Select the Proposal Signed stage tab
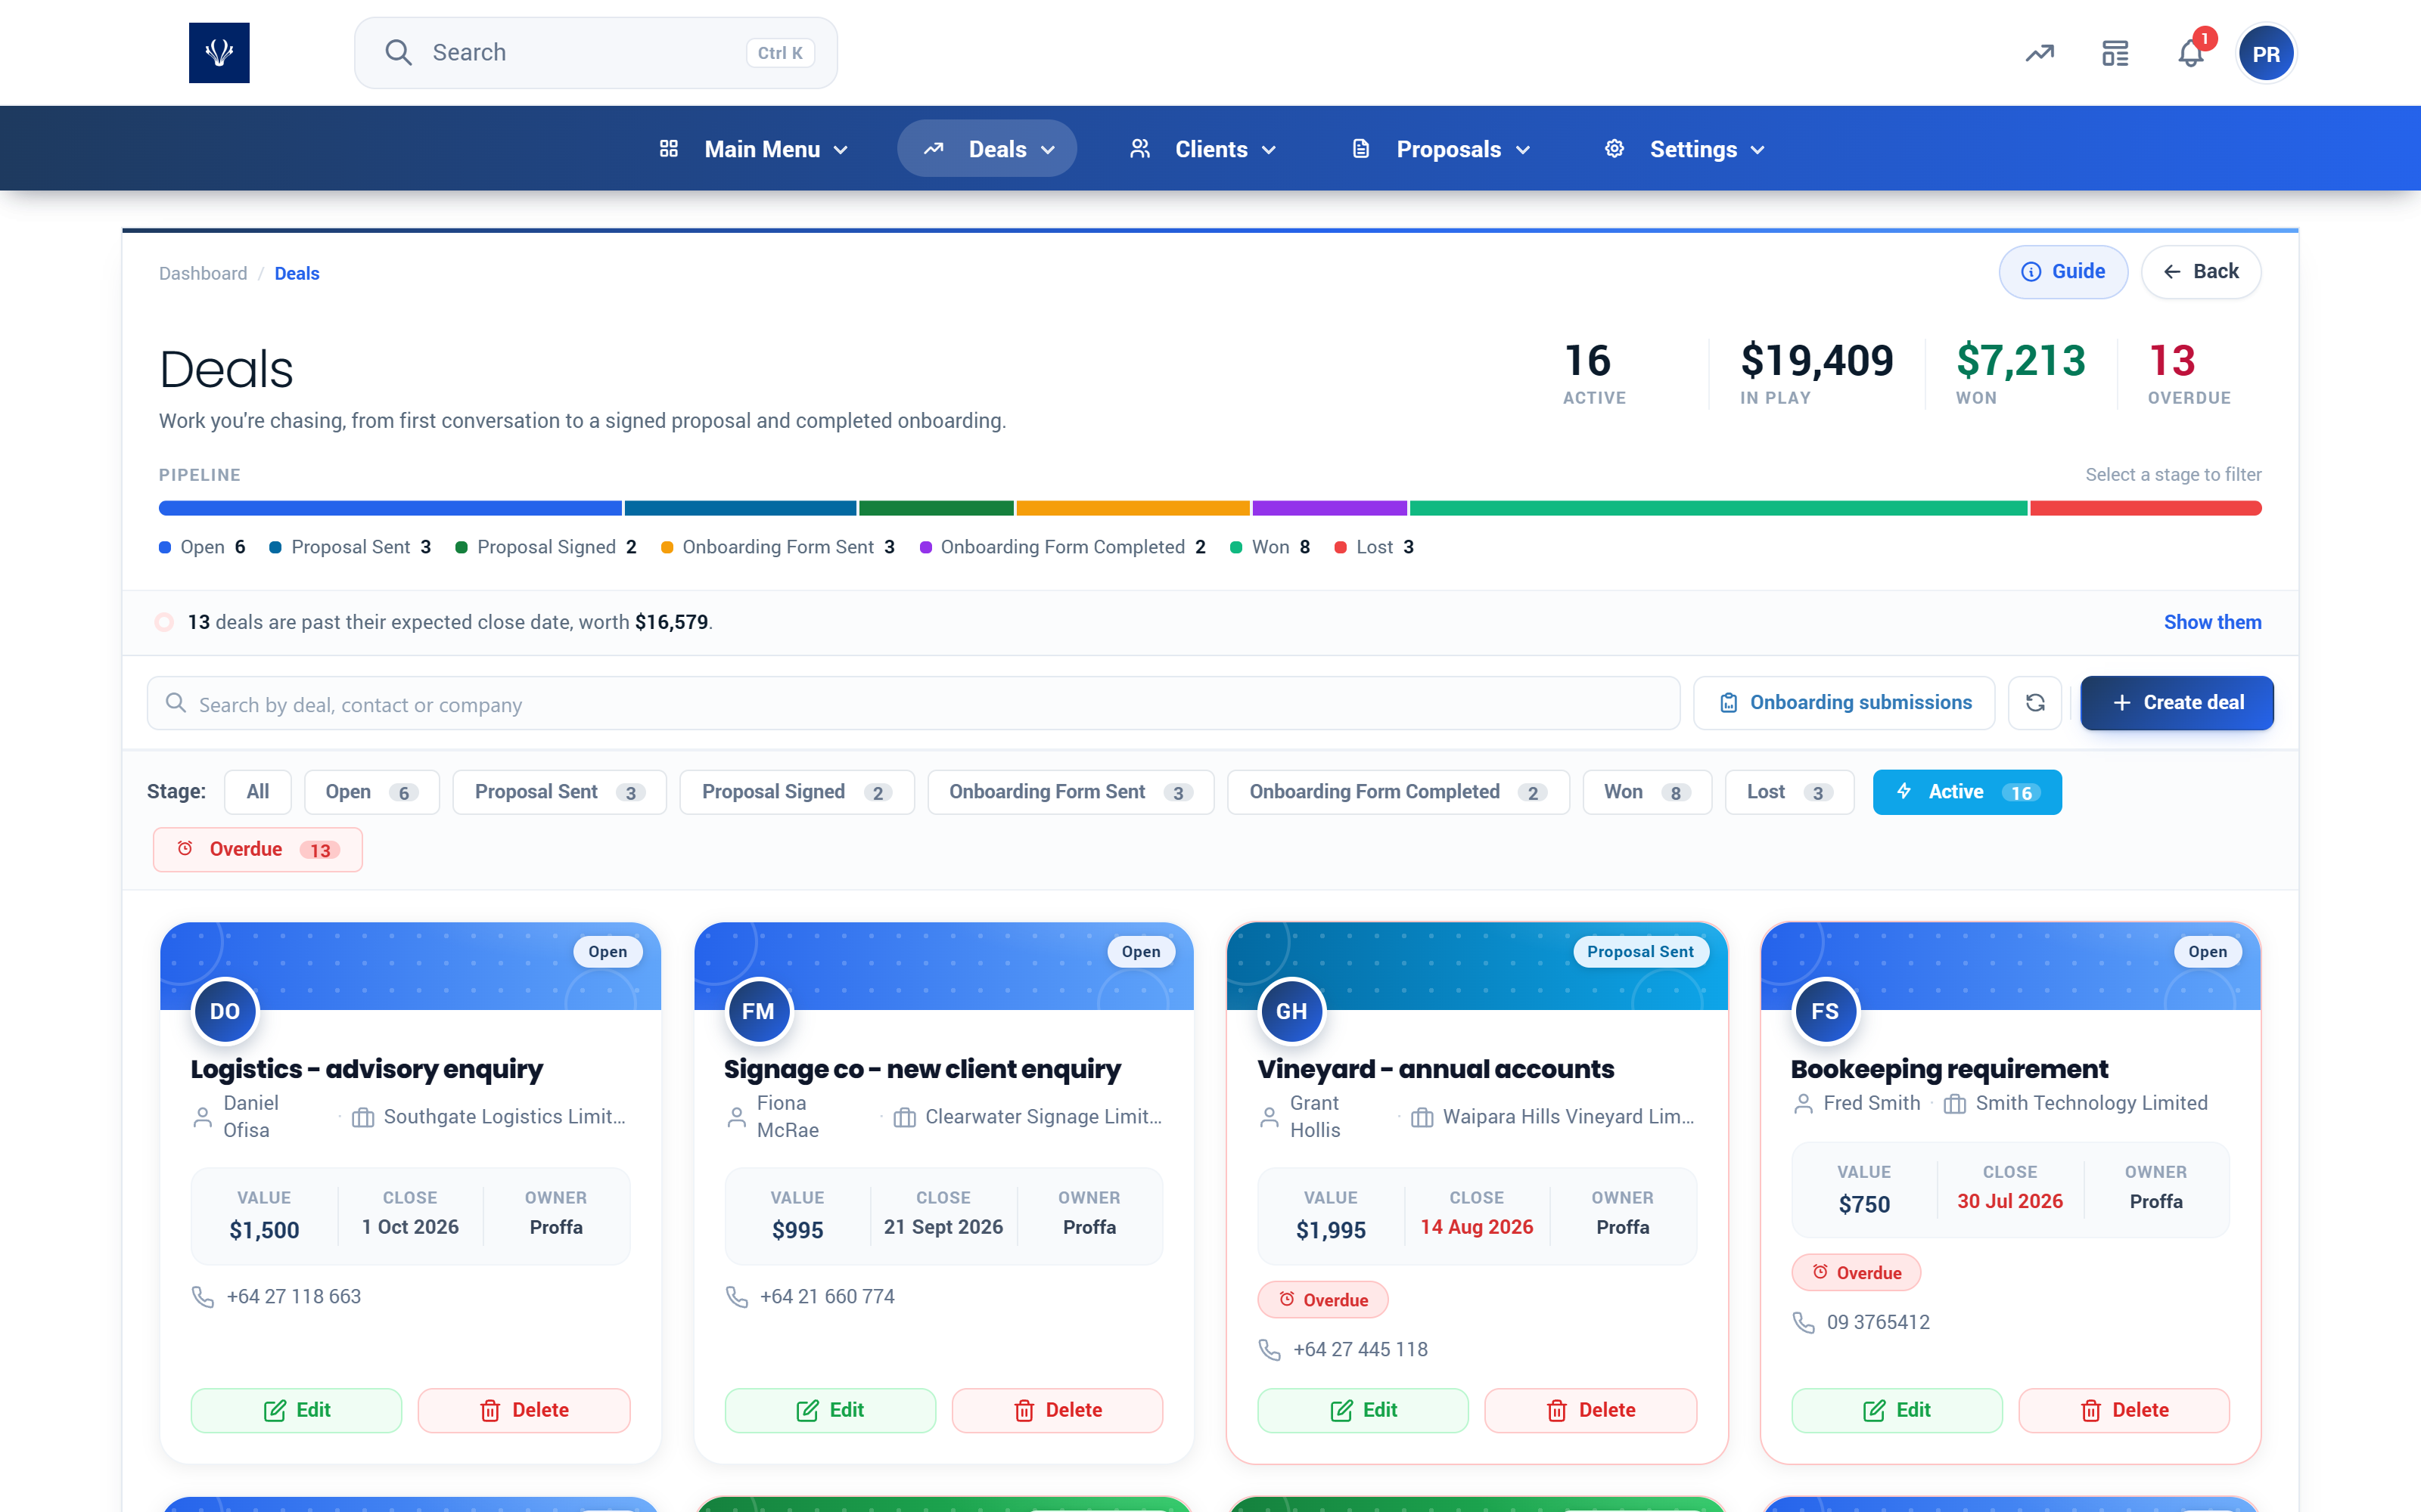The height and width of the screenshot is (1512, 2421). 797,792
